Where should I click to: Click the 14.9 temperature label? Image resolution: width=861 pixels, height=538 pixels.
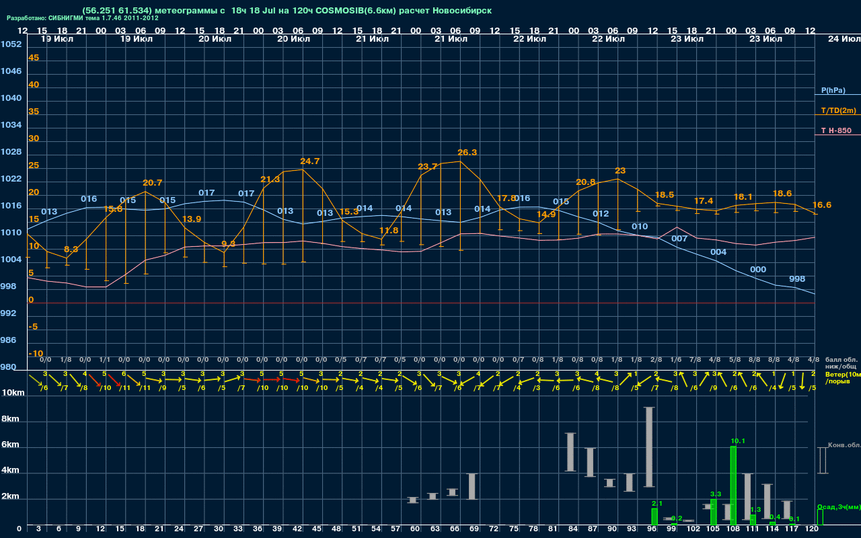click(x=546, y=215)
